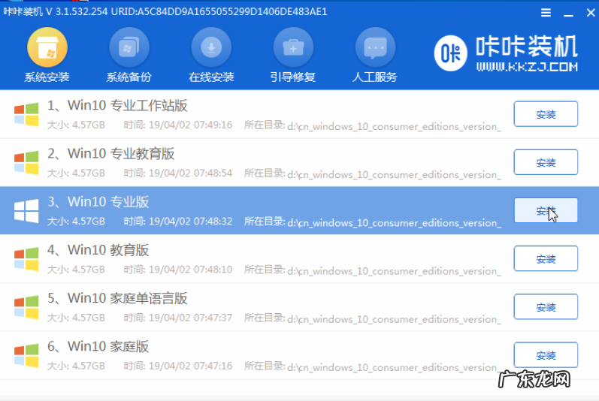Click the time 19/04/02 07:48:32
The width and height of the screenshot is (599, 401).
pyautogui.click(x=190, y=222)
